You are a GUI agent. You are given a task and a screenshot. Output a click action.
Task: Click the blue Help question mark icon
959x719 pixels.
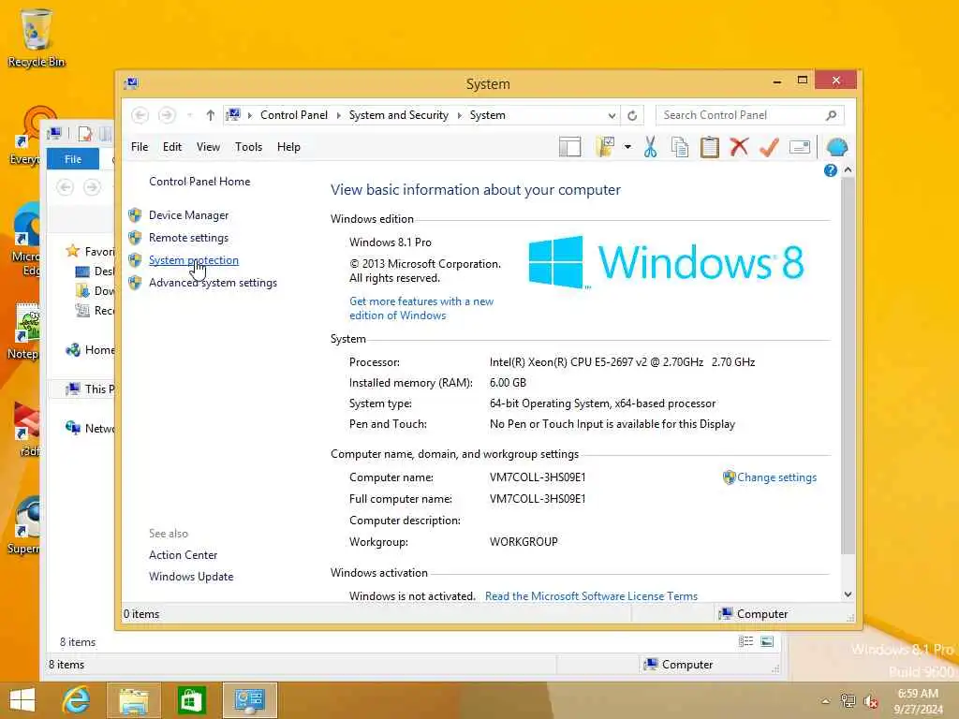point(830,170)
